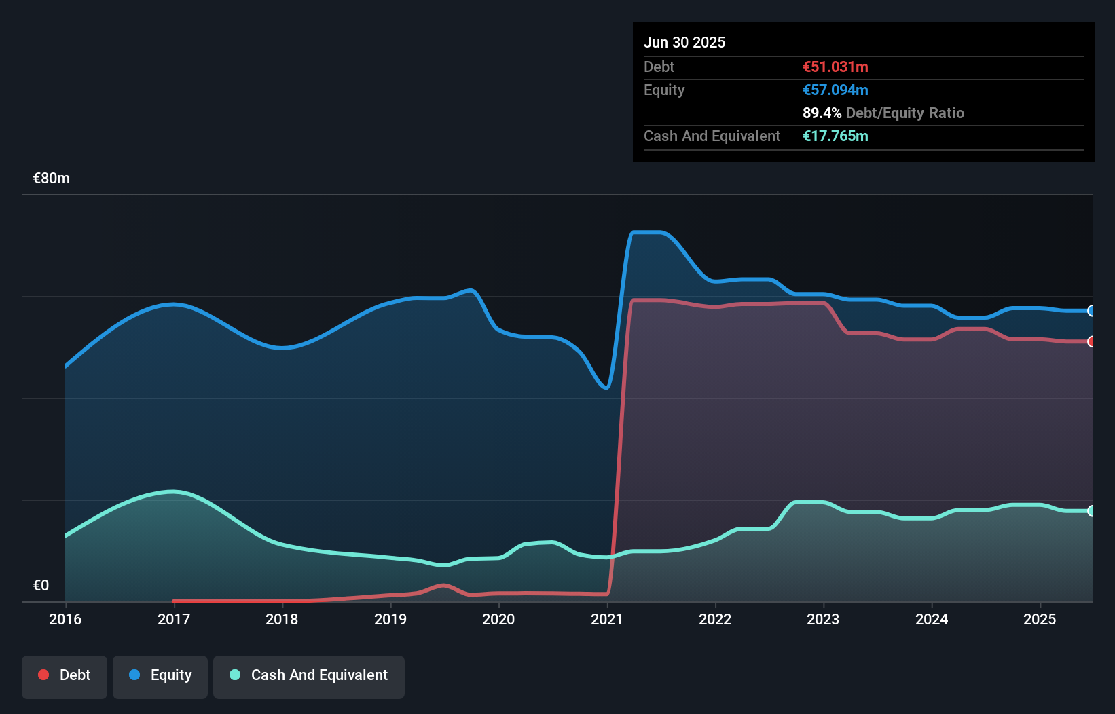Image resolution: width=1115 pixels, height=714 pixels.
Task: Click the teal Cash endpoint marker
Action: click(x=1092, y=511)
